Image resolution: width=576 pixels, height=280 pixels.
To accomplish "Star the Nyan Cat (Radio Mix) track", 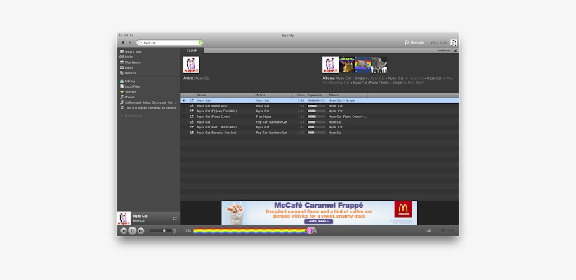I will [184, 106].
